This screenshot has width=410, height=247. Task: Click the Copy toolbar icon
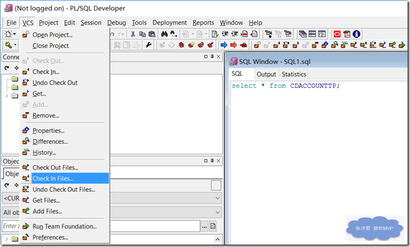pos(142,34)
